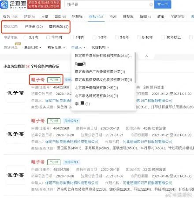Select the 商标 tab

click(x=96, y=16)
